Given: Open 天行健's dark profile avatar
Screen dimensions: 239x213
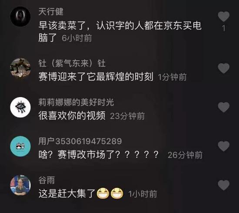Looking at the screenshot, I should pyautogui.click(x=20, y=17).
